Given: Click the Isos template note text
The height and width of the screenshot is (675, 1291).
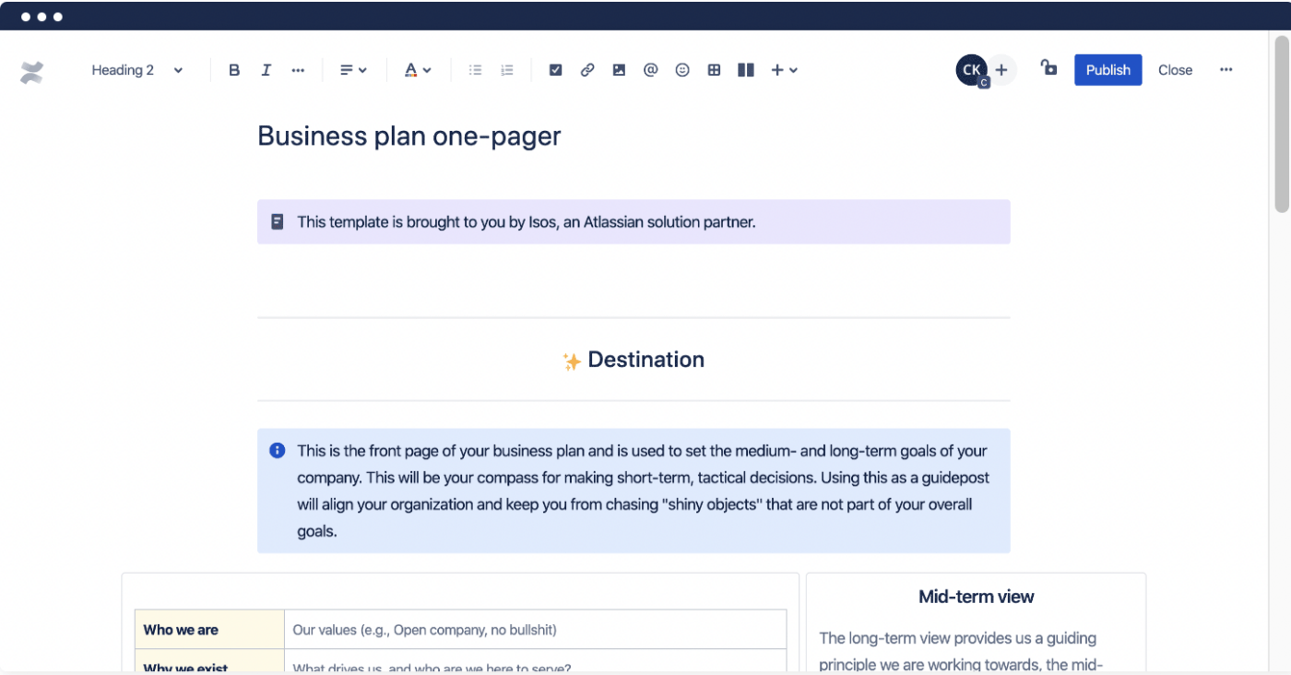Looking at the screenshot, I should (526, 222).
